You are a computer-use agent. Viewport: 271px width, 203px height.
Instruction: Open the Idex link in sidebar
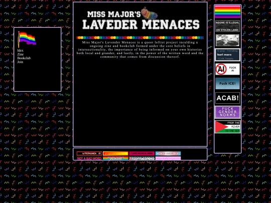[20, 51]
